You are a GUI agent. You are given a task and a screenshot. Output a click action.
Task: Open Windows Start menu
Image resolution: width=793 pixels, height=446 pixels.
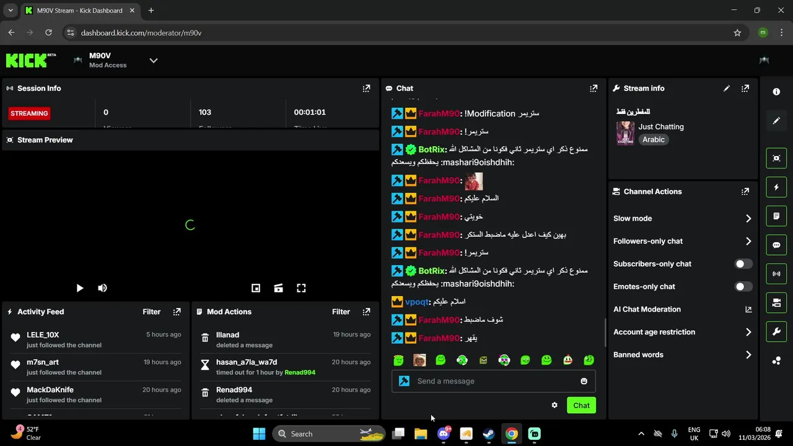click(259, 434)
